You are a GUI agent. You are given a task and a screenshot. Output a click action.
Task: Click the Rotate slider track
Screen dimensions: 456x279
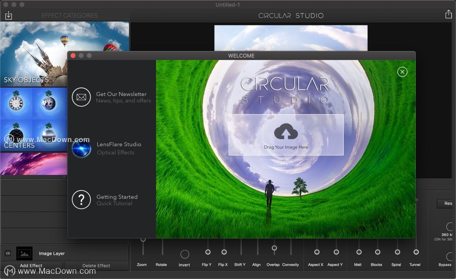click(162, 247)
